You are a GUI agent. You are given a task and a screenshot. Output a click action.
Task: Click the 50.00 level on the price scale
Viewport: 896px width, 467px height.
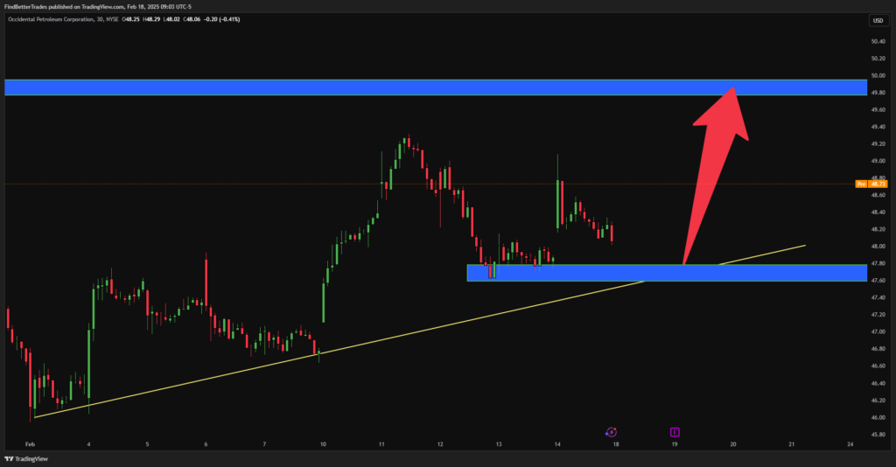tap(878, 75)
